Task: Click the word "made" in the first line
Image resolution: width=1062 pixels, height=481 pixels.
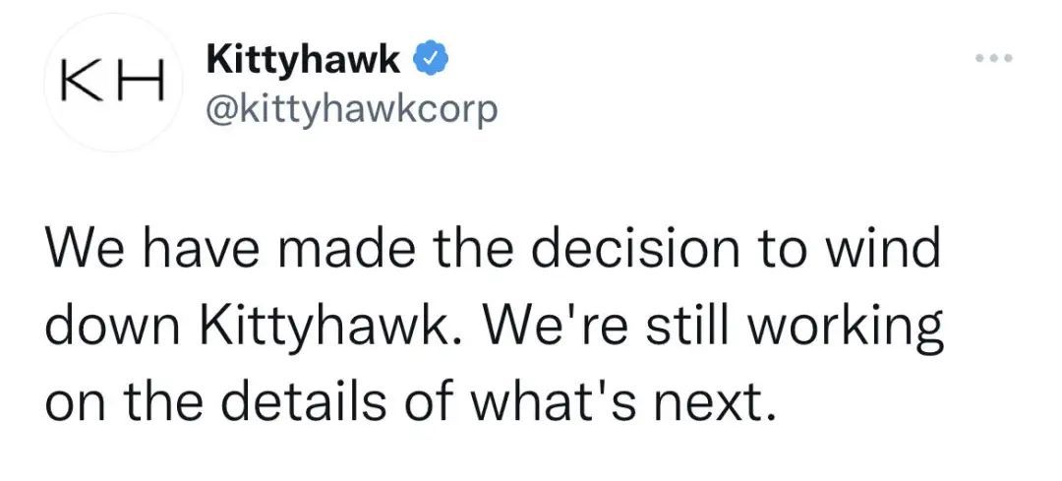Action: [342, 249]
